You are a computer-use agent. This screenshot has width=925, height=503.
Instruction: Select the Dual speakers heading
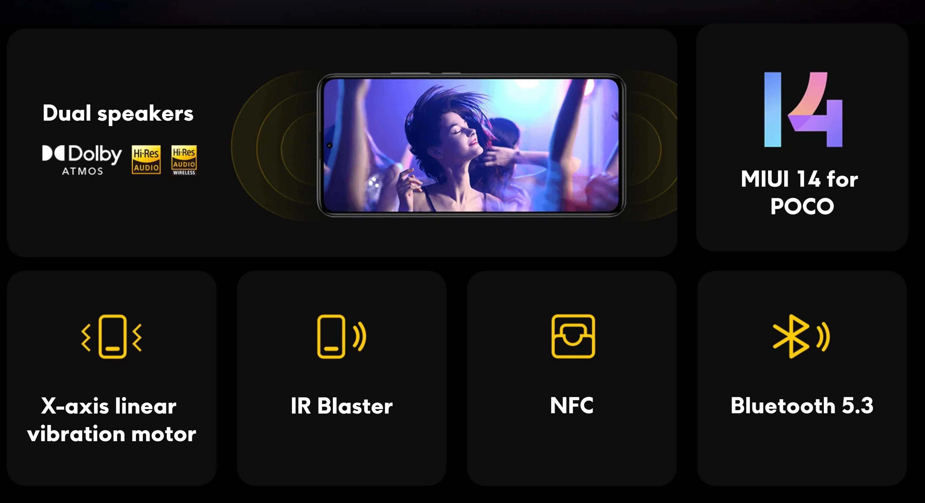118,113
